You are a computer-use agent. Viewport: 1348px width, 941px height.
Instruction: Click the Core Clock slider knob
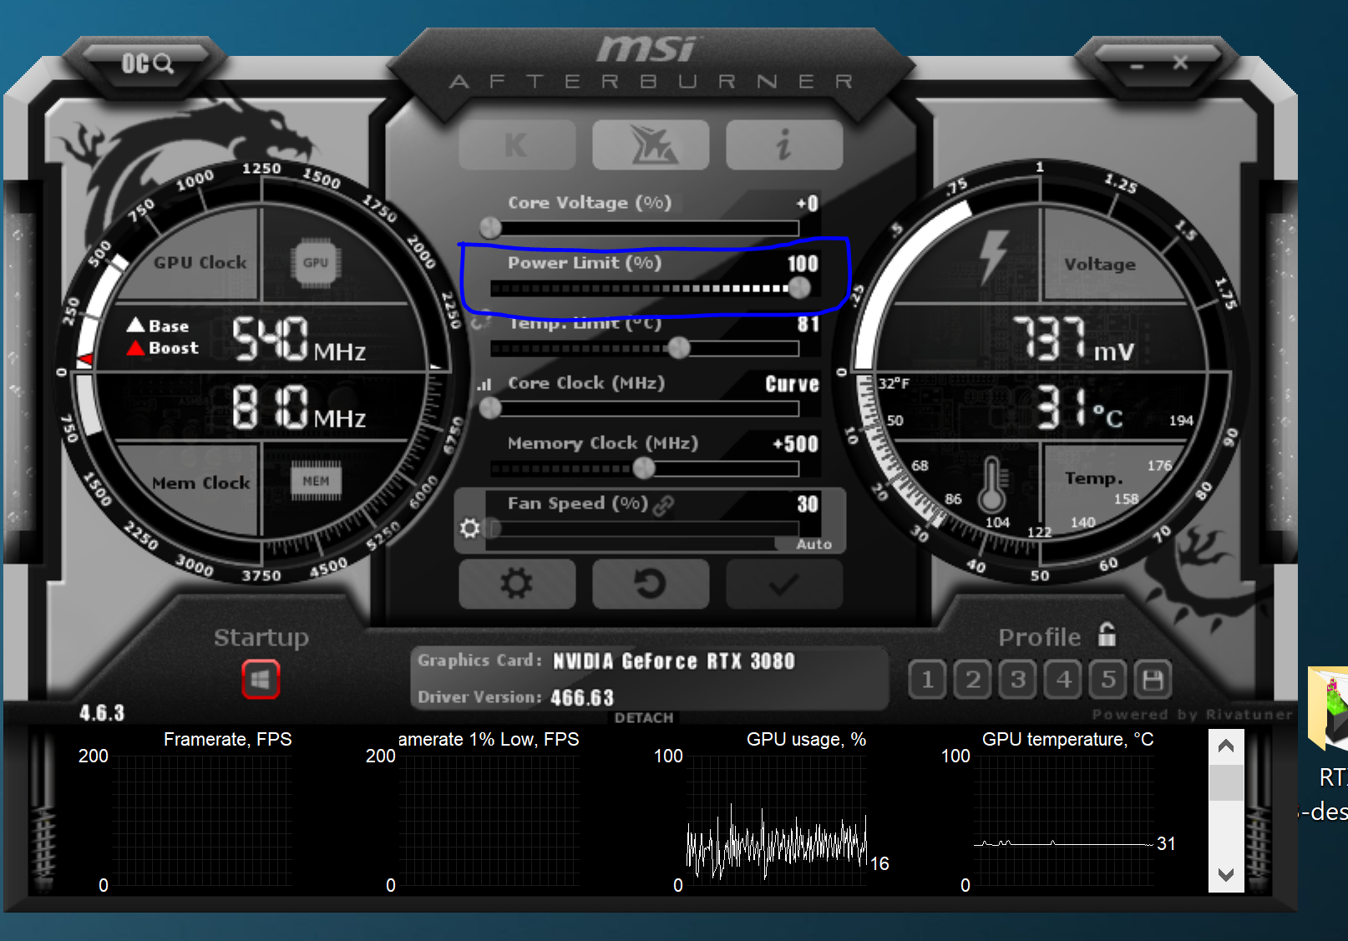click(x=491, y=408)
